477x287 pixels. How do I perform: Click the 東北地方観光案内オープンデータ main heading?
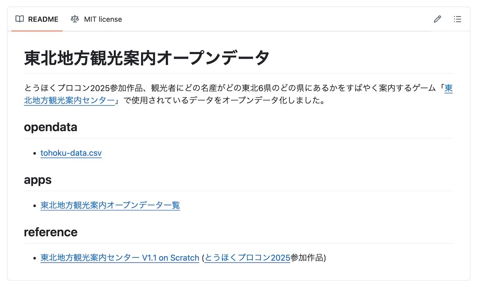[x=147, y=58]
